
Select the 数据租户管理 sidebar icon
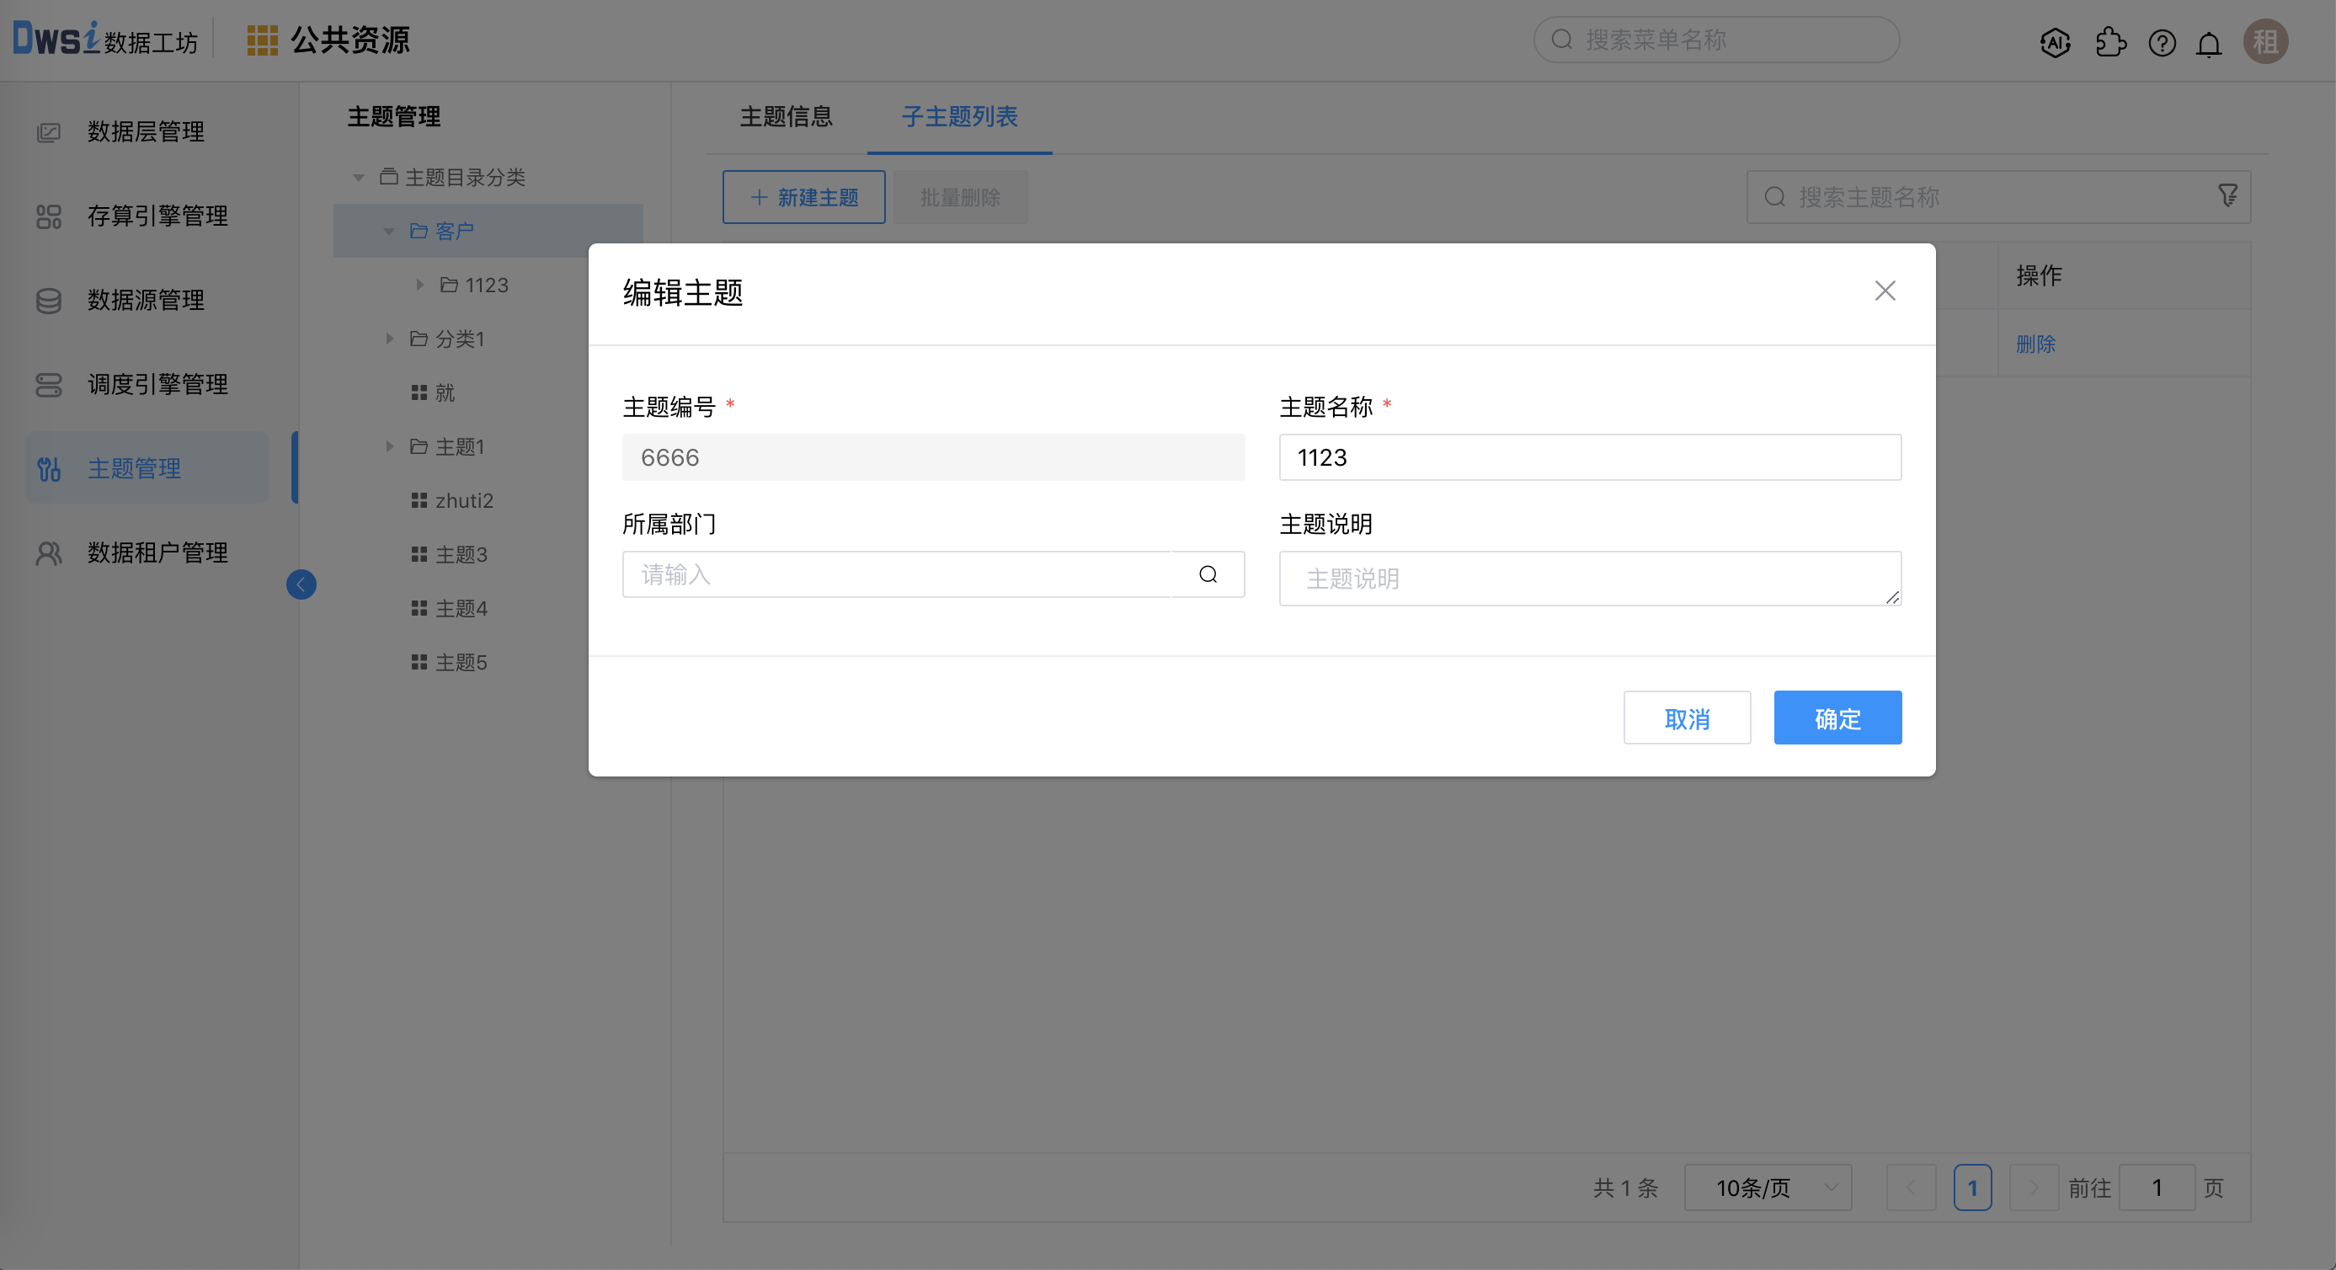point(49,552)
